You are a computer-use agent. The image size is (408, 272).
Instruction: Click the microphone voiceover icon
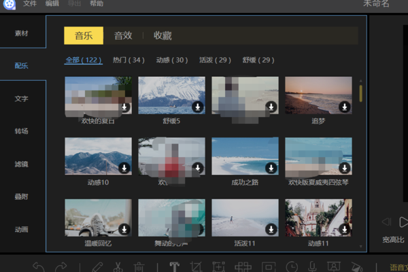(312, 266)
